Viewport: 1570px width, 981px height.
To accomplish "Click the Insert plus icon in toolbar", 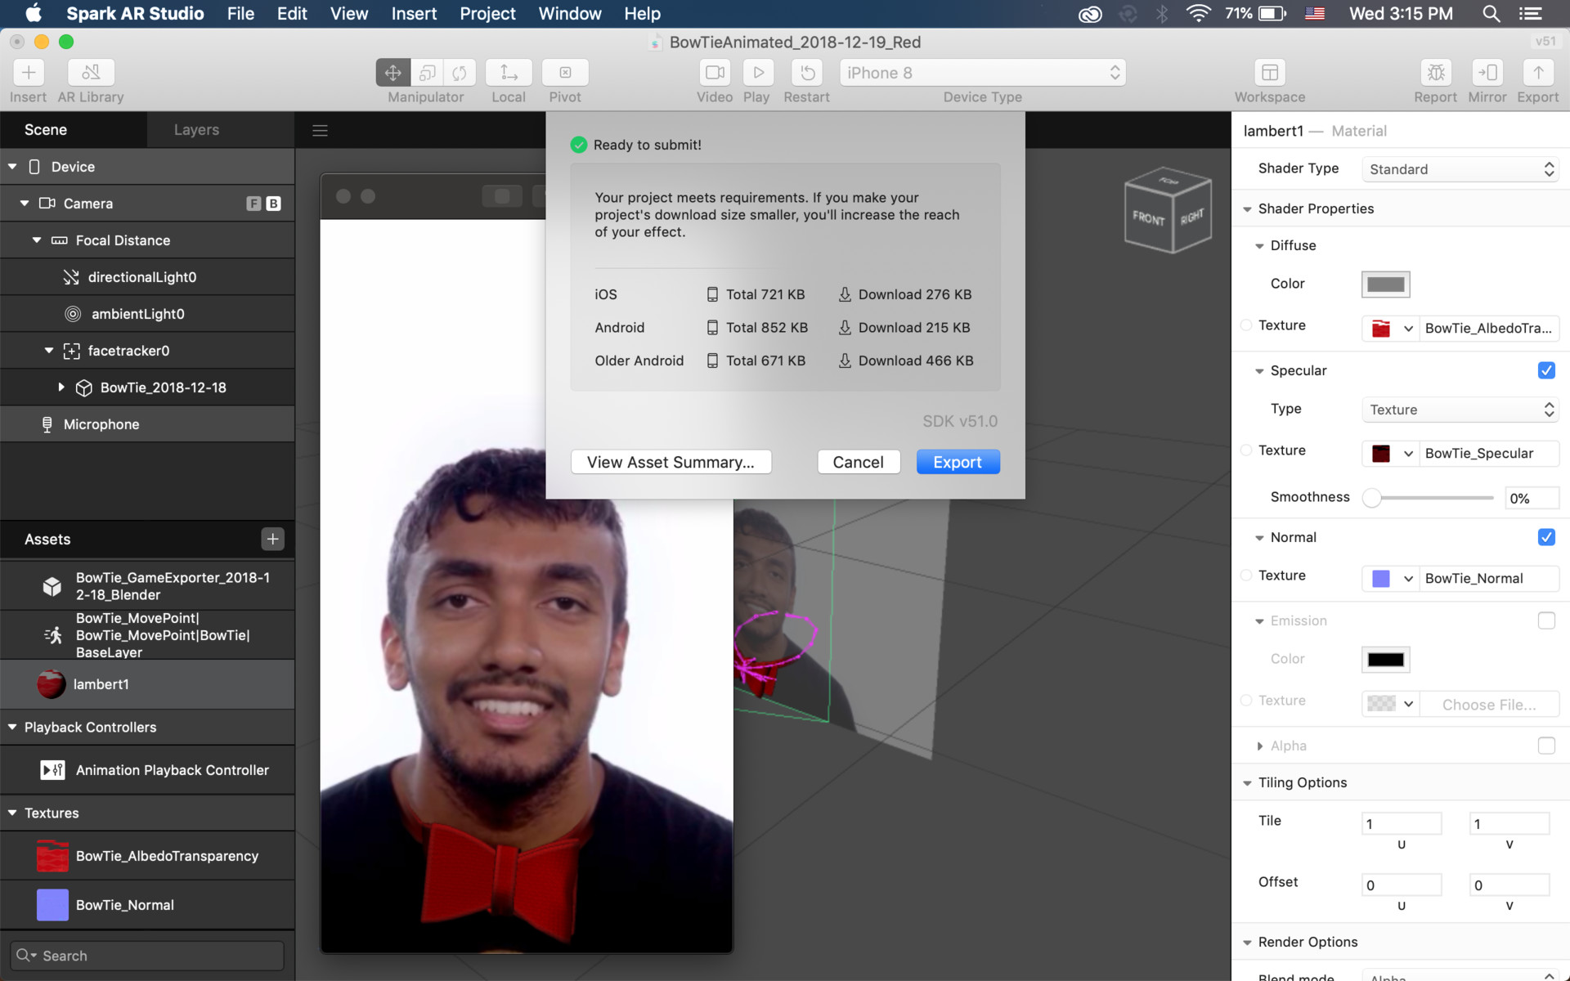I will pyautogui.click(x=29, y=73).
